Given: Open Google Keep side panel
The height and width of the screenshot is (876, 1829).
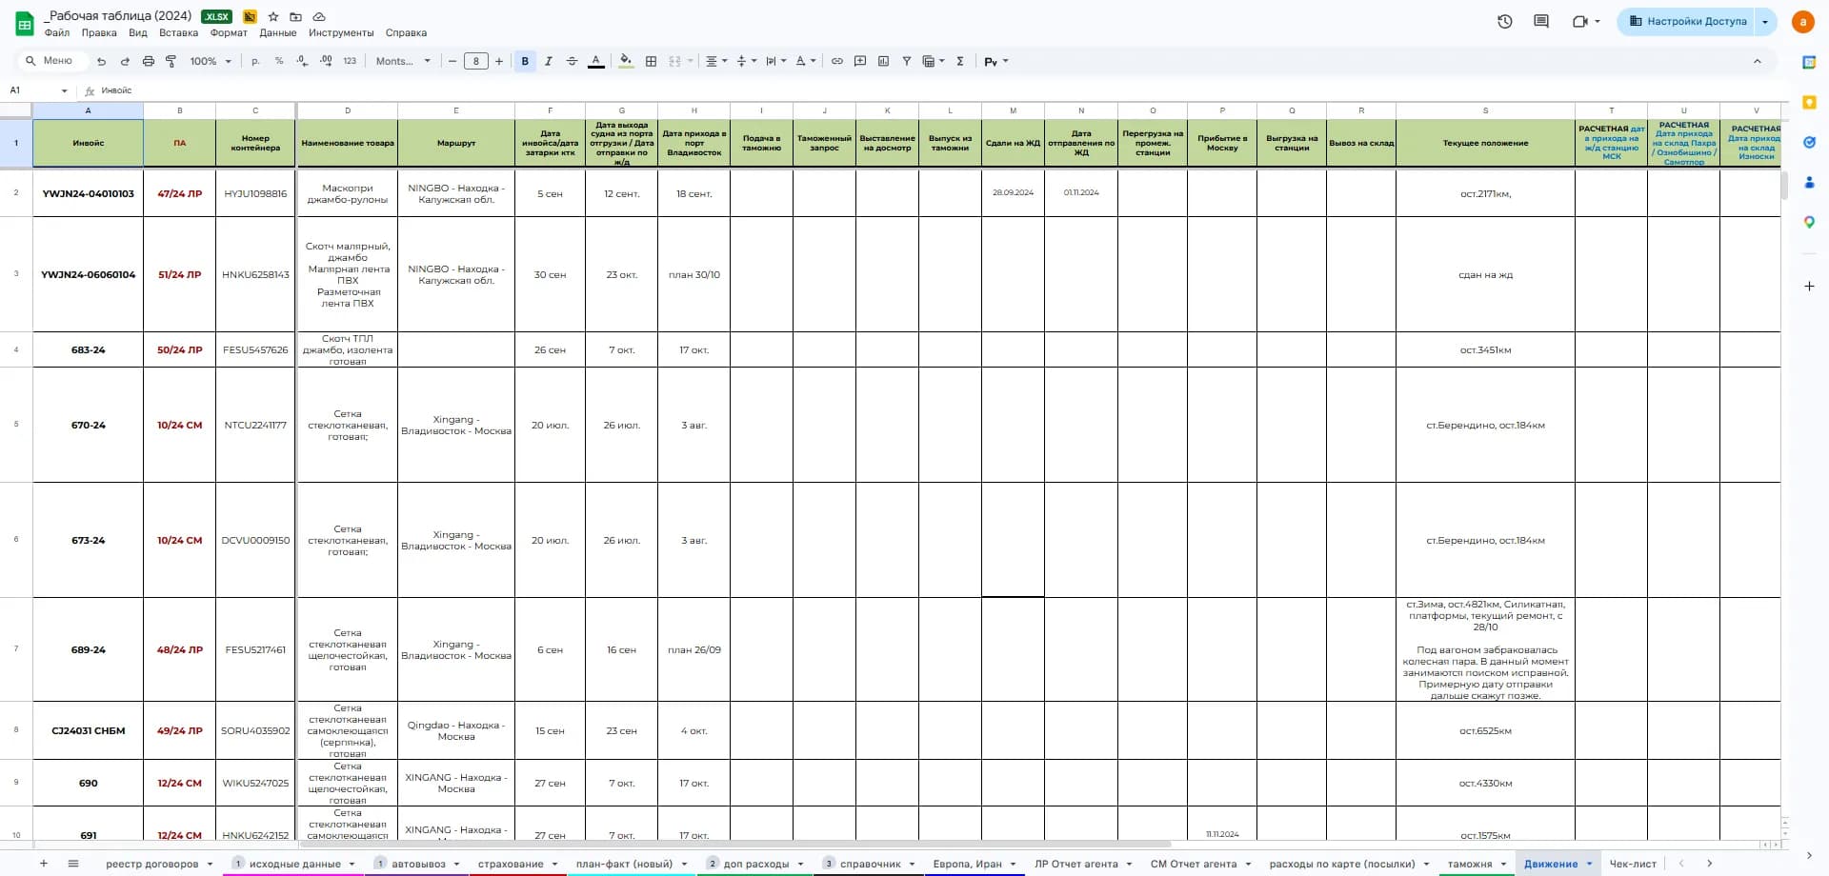Looking at the screenshot, I should tap(1809, 102).
